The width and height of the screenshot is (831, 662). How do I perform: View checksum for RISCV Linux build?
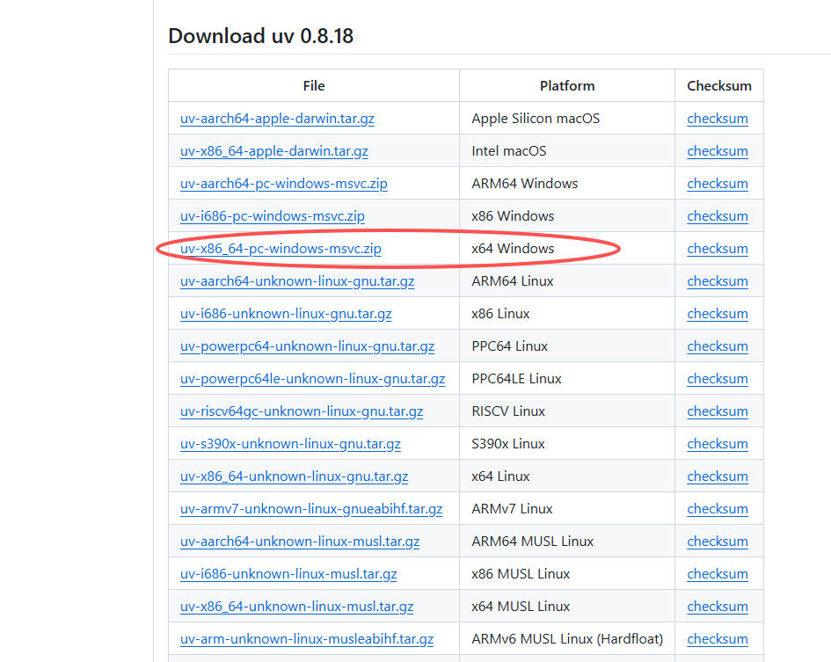(x=718, y=411)
